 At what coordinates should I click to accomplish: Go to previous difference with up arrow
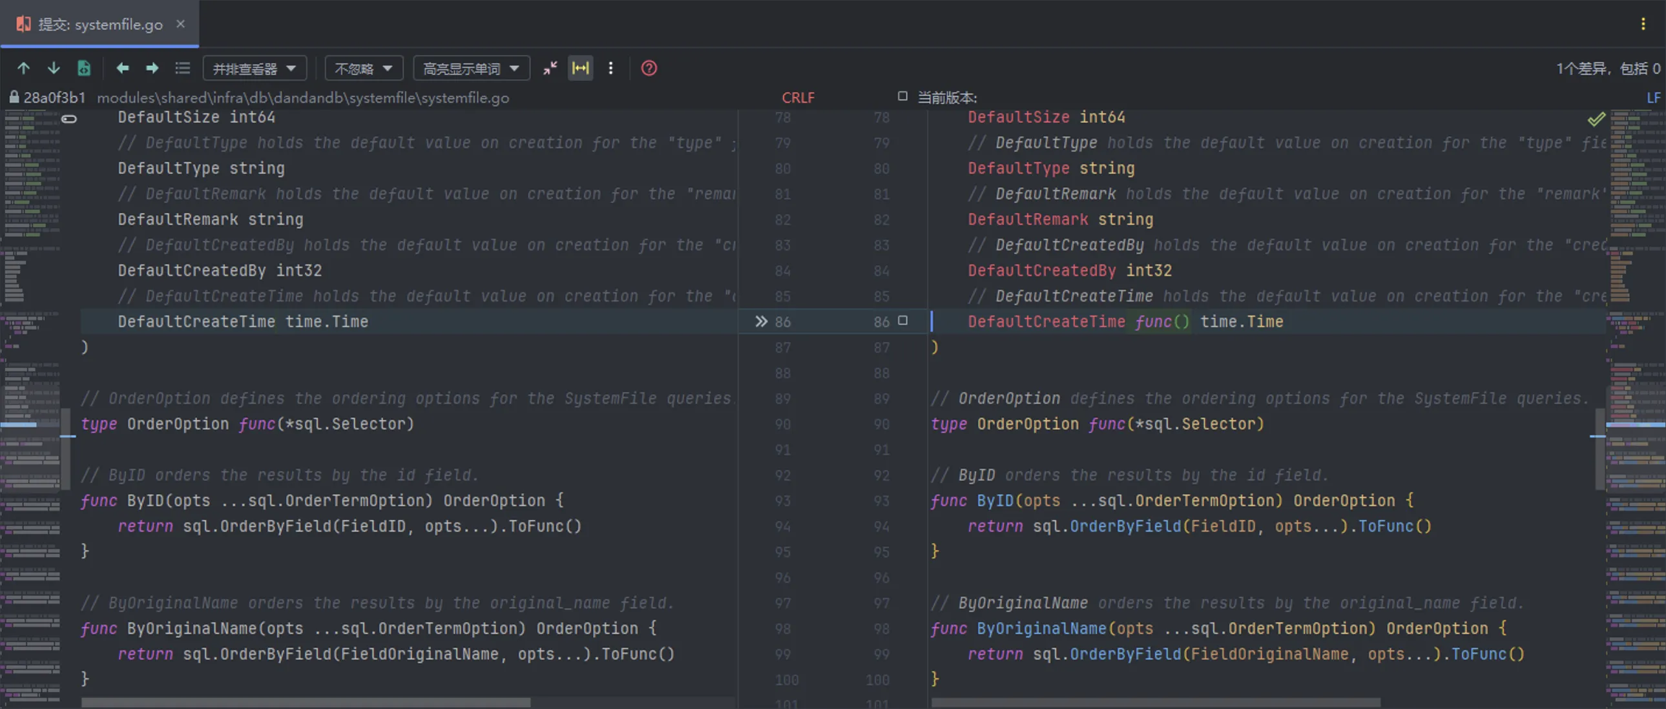[23, 68]
